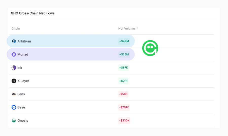The height and width of the screenshot is (136, 228).
Task: Click the Gnosis chain logo icon
Action: 14,121
